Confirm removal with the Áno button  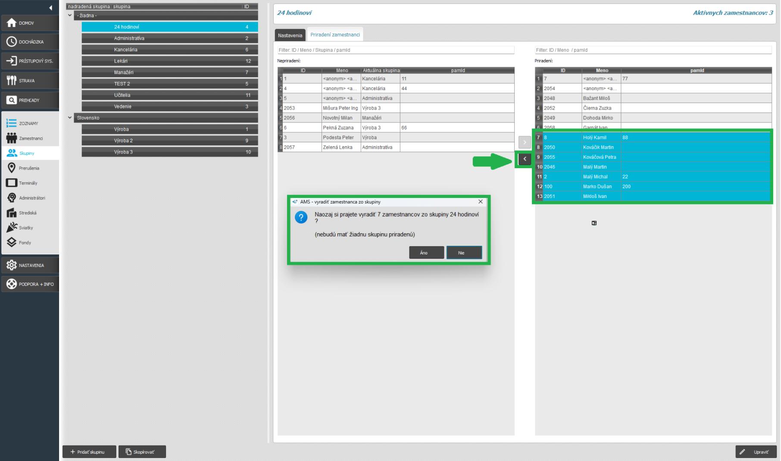[x=426, y=253]
